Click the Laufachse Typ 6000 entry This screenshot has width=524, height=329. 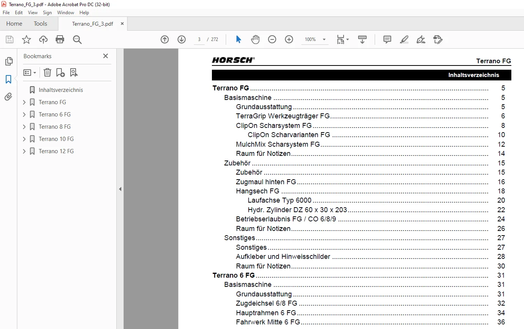(279, 200)
